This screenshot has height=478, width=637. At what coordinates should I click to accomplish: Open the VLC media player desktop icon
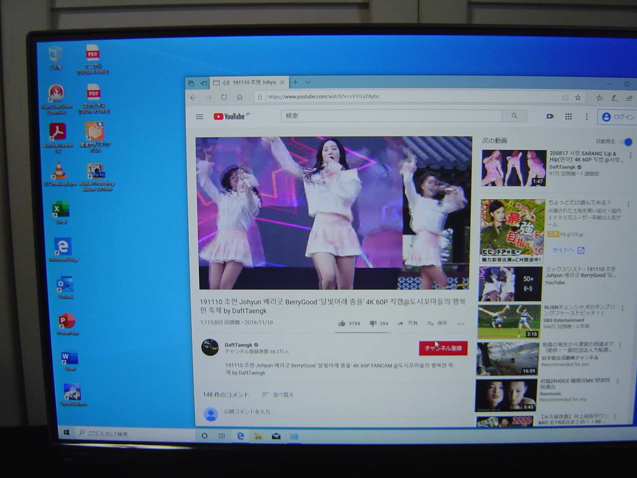point(59,174)
